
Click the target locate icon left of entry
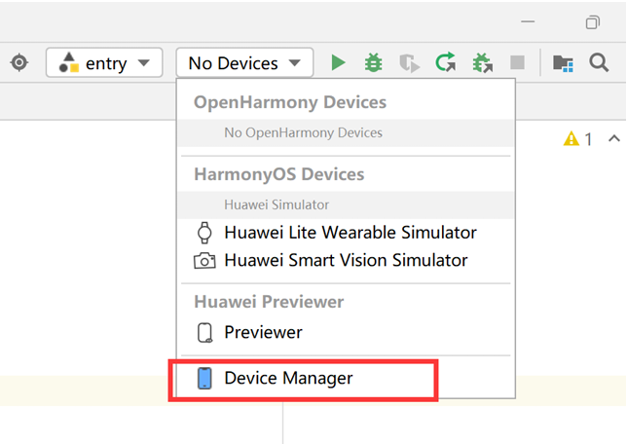[19, 62]
